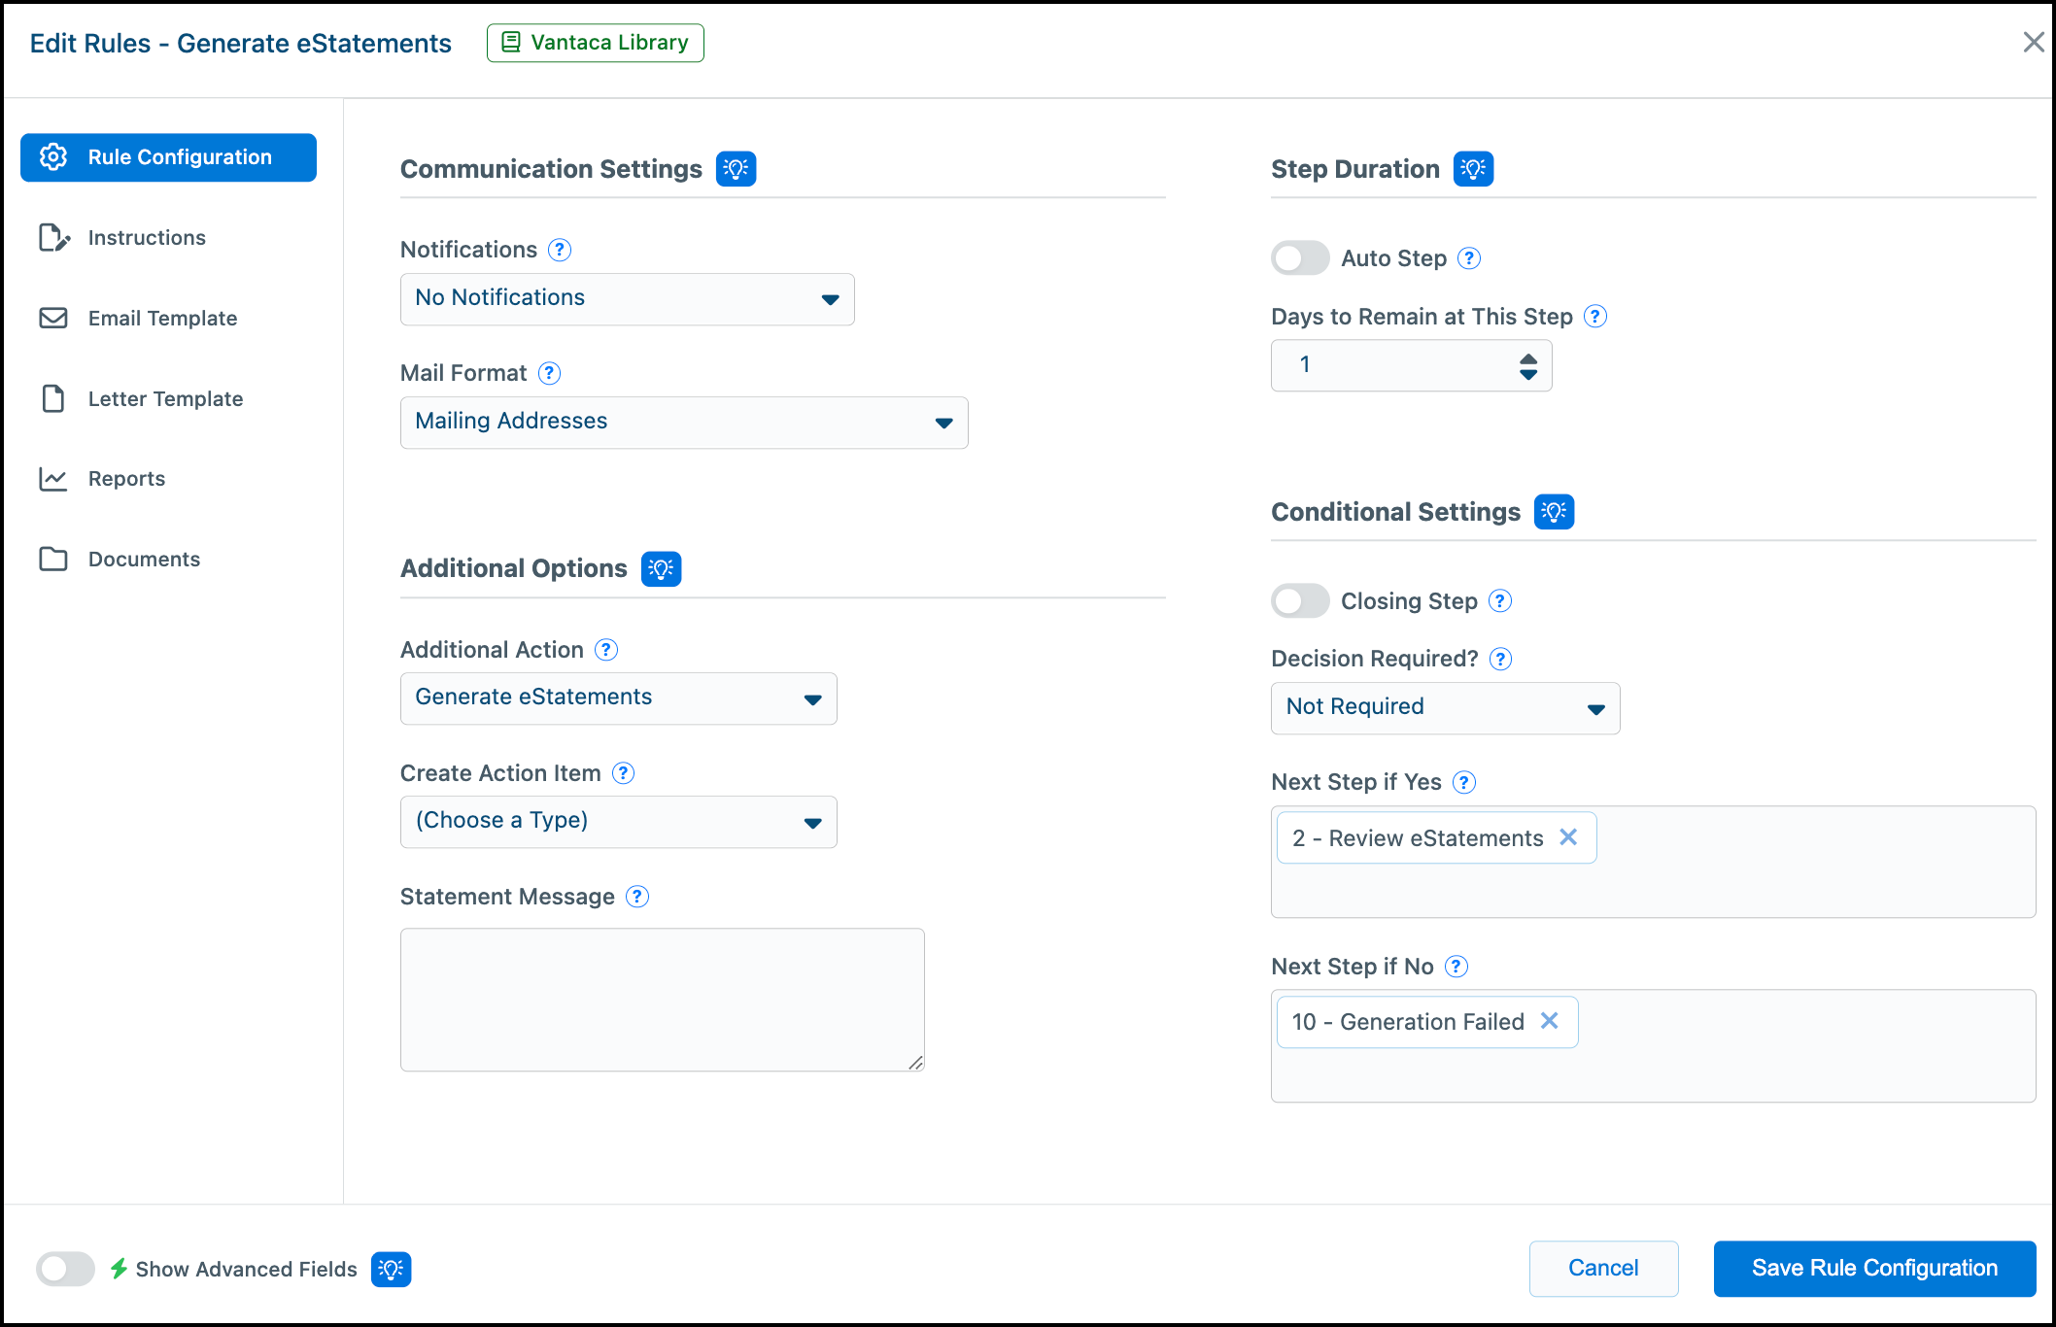Open the Create Action Item dropdown

619,822
